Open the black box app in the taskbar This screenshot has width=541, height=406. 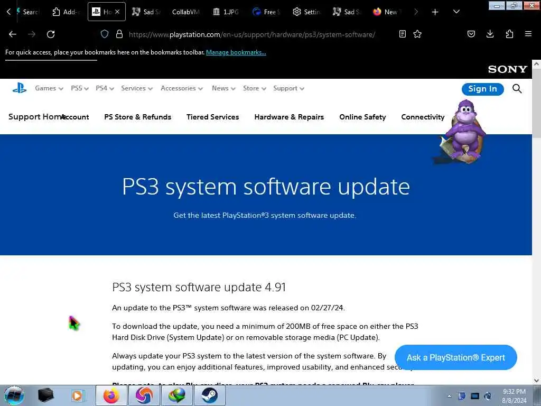point(45,395)
